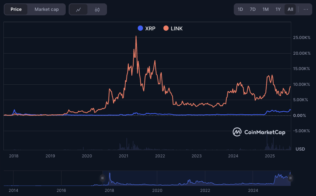The image size is (316, 196).
Task: Click the 25.00K% y-axis label
Action: point(302,37)
